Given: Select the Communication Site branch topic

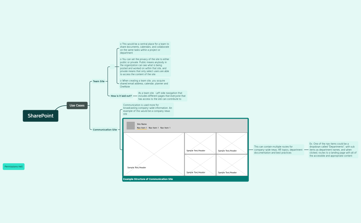Looking at the screenshot, I should click(105, 130).
